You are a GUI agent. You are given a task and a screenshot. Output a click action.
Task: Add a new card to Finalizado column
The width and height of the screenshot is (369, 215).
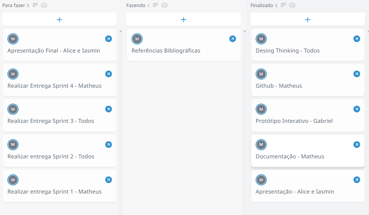(x=307, y=20)
